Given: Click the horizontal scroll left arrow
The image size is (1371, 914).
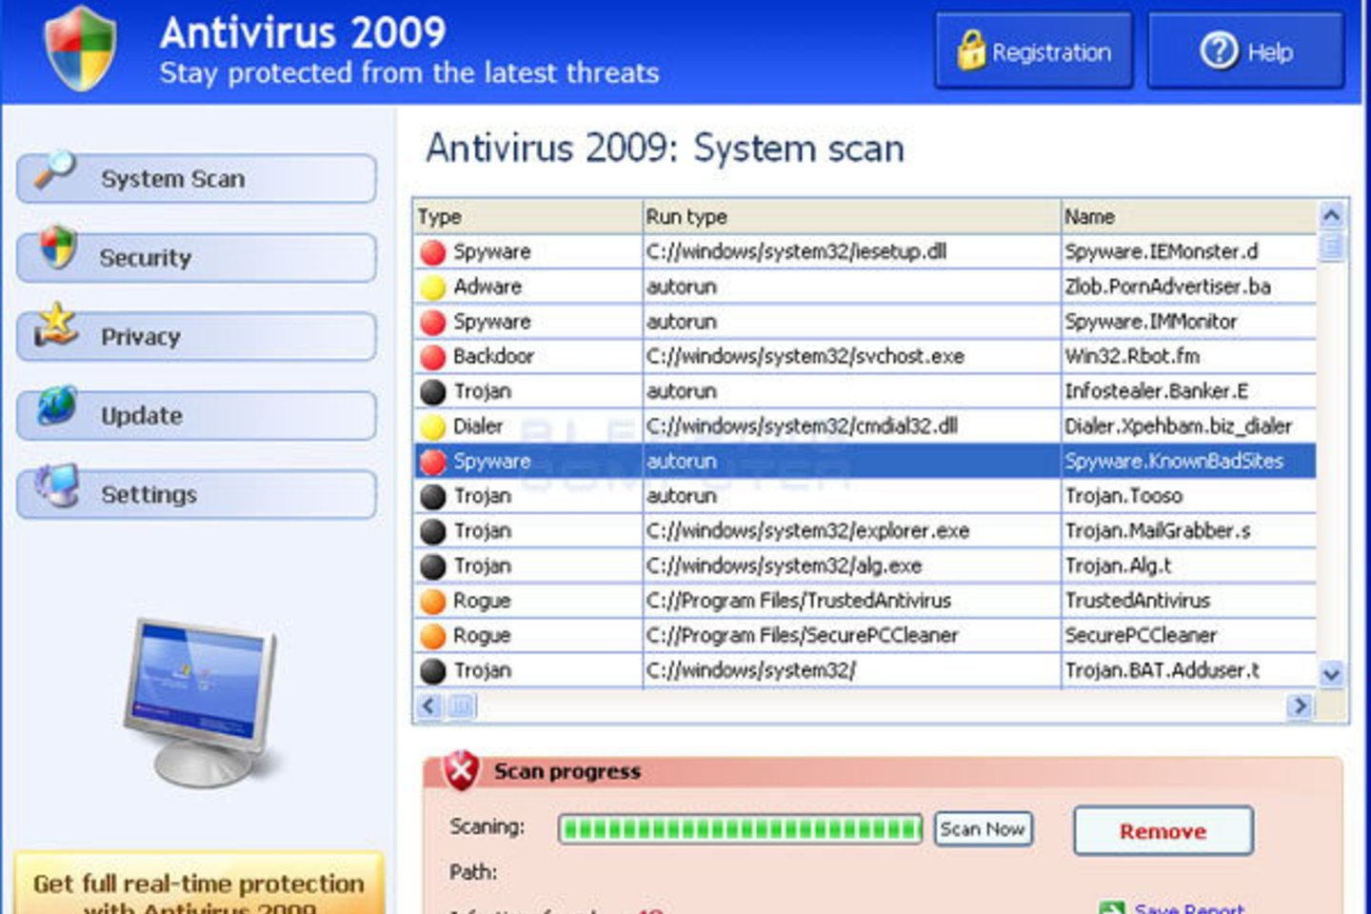Looking at the screenshot, I should point(428,705).
